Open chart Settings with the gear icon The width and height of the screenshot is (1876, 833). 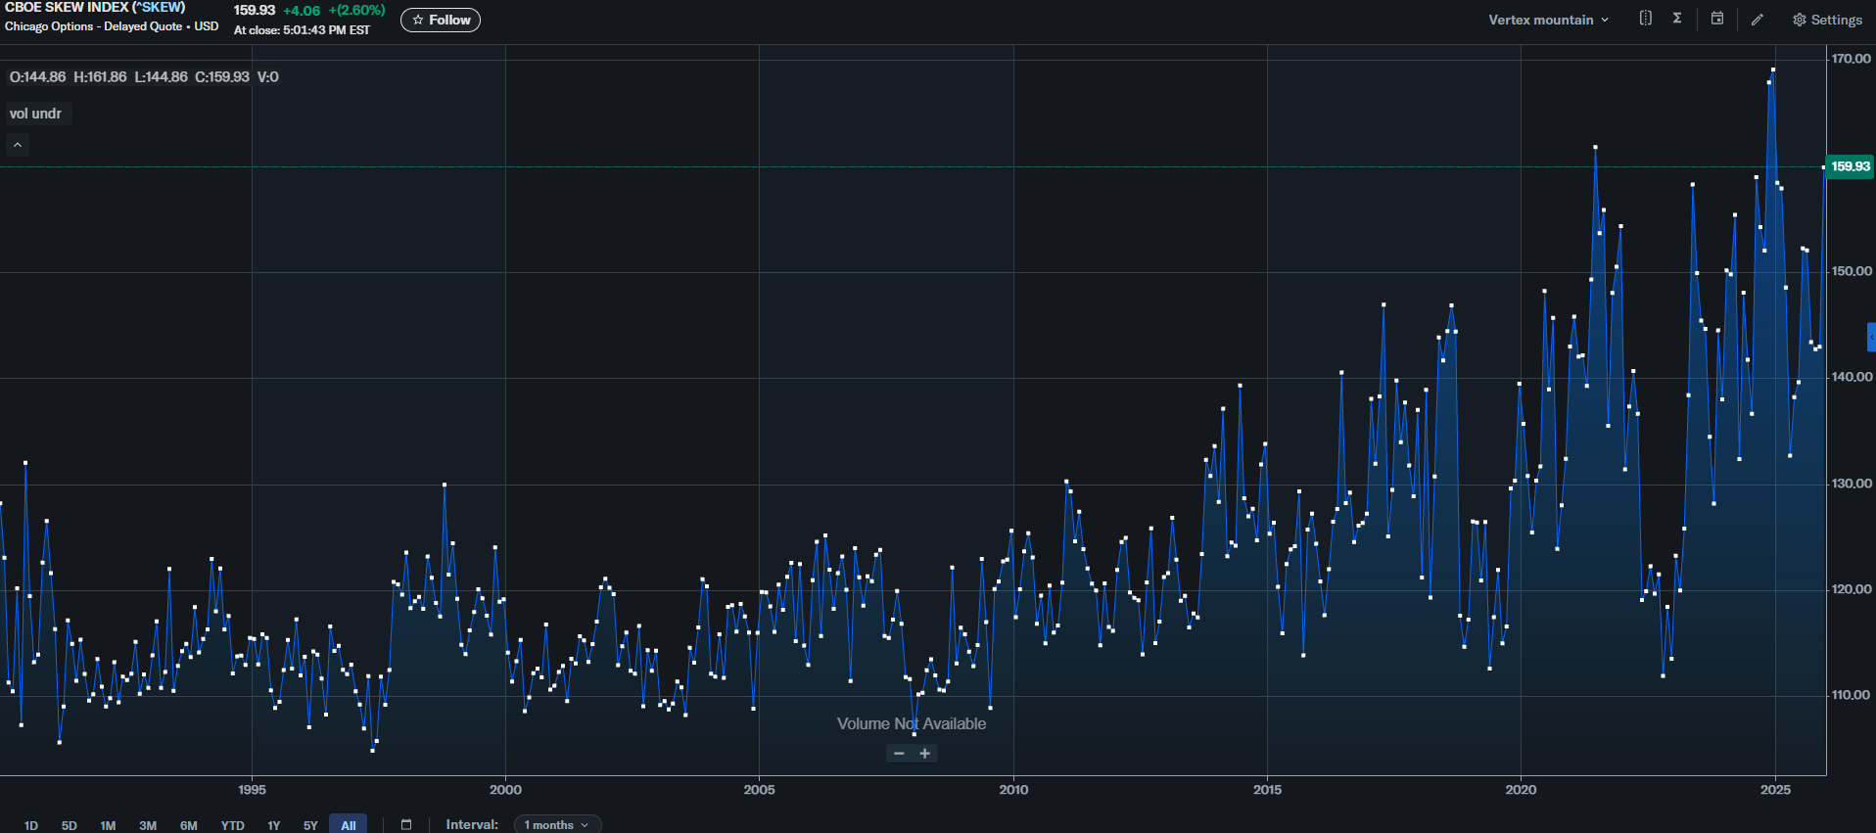(1827, 20)
